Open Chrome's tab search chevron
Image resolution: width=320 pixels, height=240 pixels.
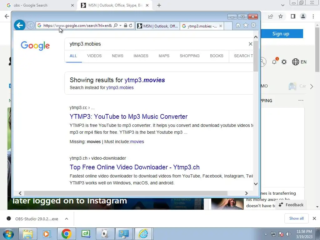coord(282,5)
